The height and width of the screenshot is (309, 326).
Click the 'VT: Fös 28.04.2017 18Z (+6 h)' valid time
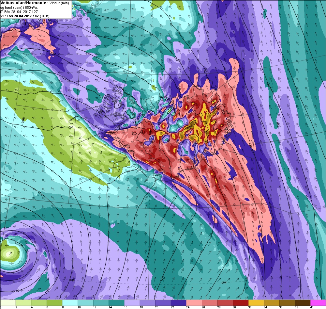pyautogui.click(x=25, y=16)
